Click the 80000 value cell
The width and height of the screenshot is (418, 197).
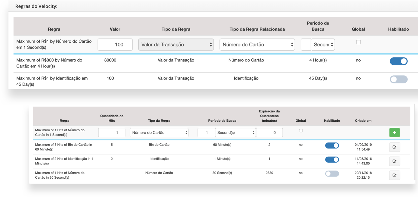pyautogui.click(x=110, y=60)
